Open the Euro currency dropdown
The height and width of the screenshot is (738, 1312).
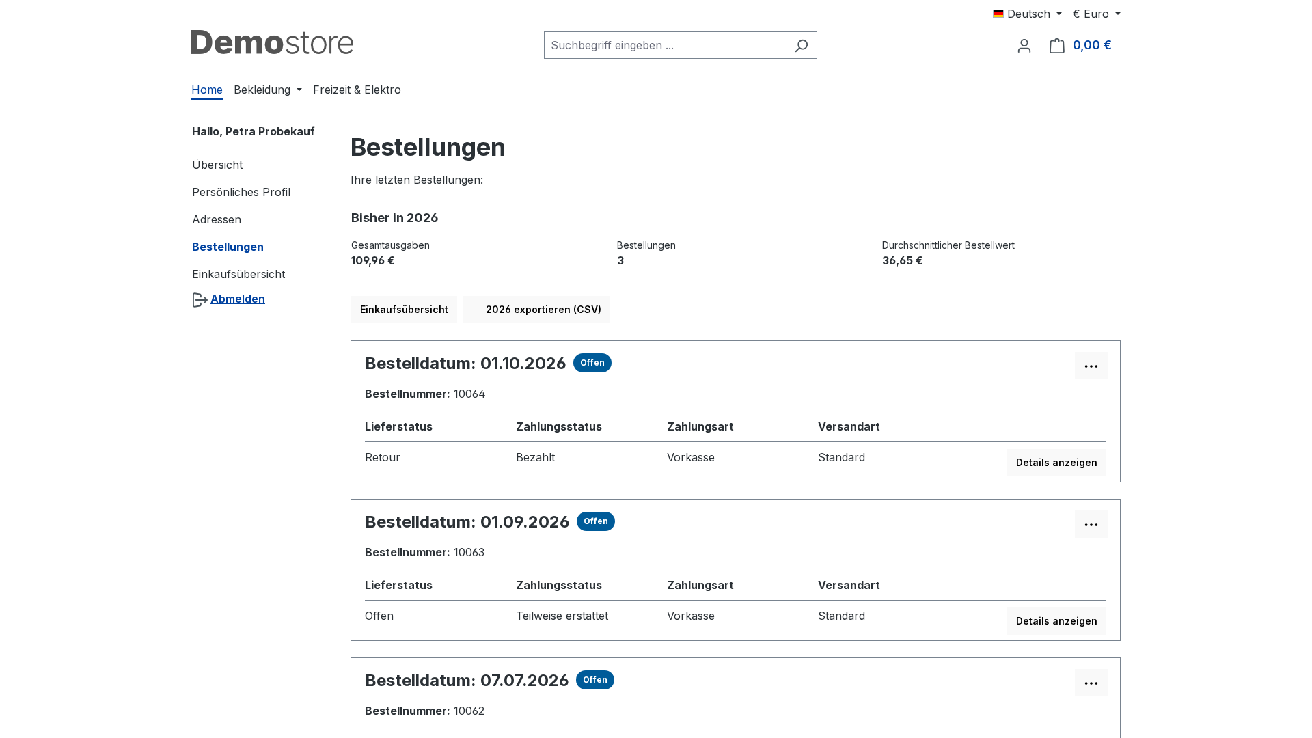point(1096,14)
